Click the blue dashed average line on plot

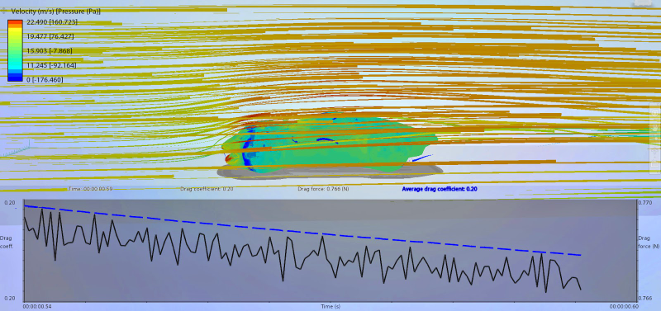[302, 231]
